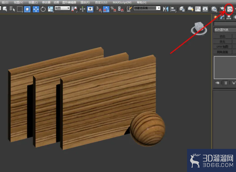Switch to the Modify command panel tab

point(222,17)
